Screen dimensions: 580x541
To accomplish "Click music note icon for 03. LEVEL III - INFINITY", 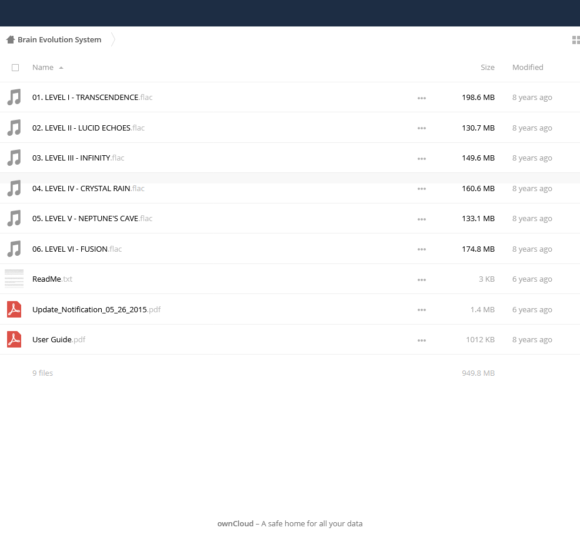I will [x=14, y=158].
